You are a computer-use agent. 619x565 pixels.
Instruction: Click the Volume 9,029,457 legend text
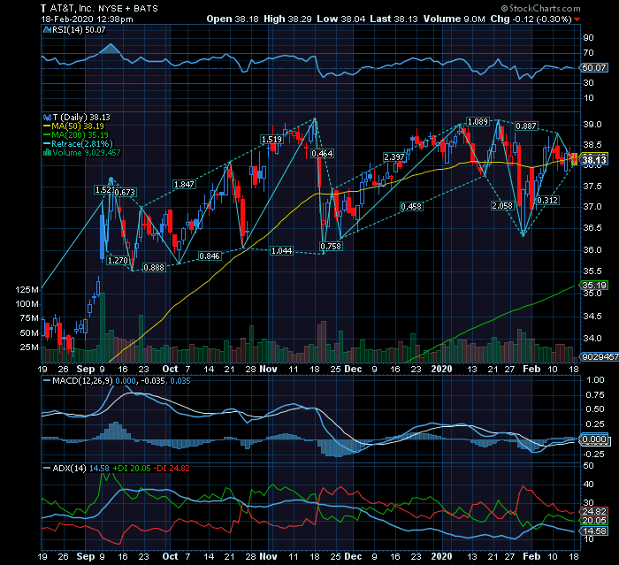pos(86,153)
